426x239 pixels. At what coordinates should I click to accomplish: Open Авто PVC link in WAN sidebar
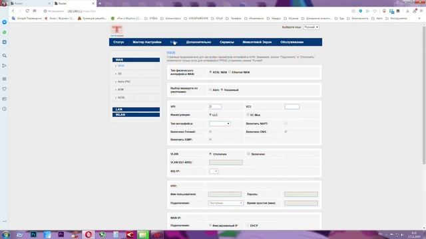pos(124,82)
